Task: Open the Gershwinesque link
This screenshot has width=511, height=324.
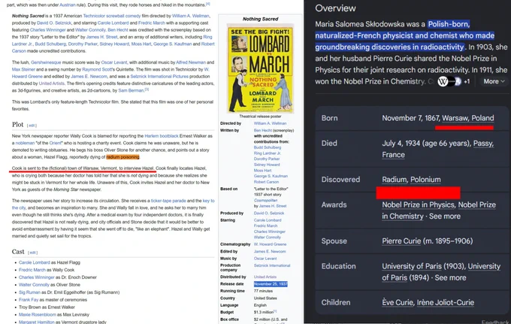Action: [46, 62]
